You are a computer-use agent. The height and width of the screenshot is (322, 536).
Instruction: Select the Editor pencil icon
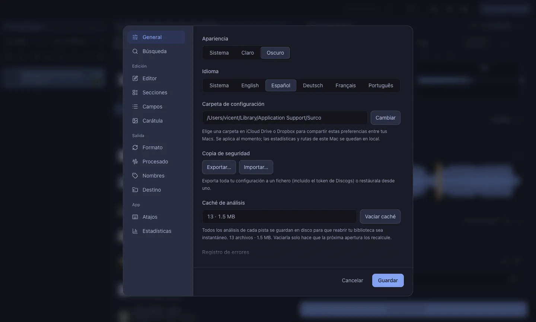[135, 78]
